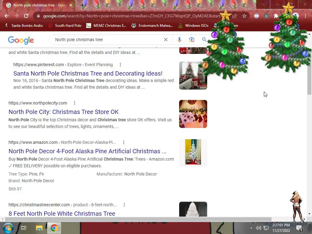Select the North pole christmas tree tab

[39, 5]
